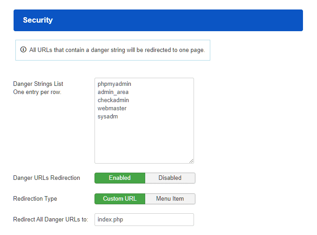
Task: Enable Danger URLs Redirection
Action: coord(120,178)
